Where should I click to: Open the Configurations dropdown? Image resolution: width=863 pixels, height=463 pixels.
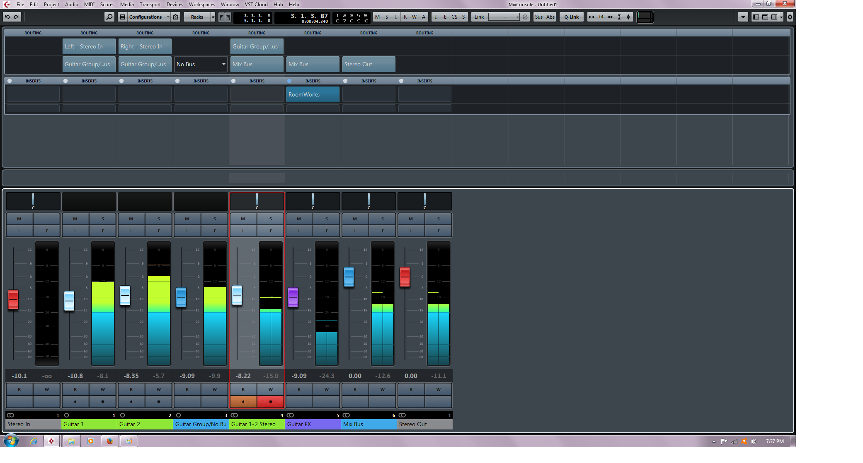pyautogui.click(x=148, y=17)
